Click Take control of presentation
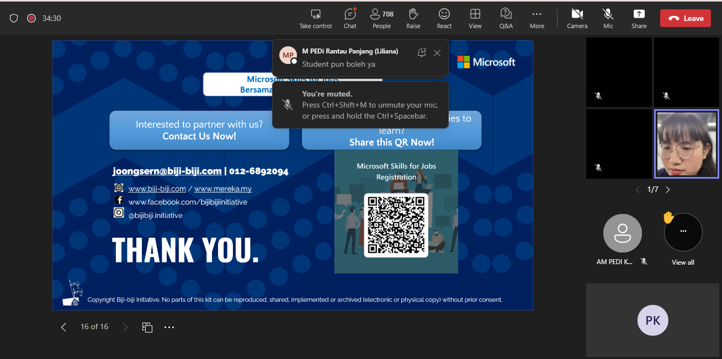The height and width of the screenshot is (359, 722). click(x=315, y=18)
